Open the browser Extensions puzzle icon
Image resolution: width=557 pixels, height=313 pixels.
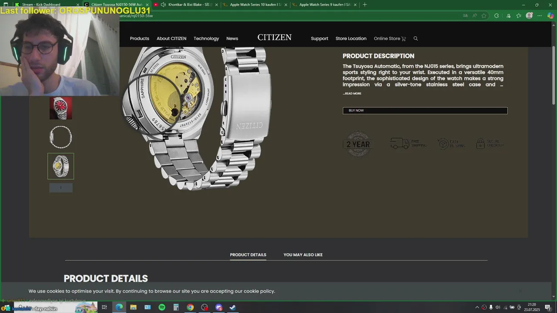coord(497,16)
